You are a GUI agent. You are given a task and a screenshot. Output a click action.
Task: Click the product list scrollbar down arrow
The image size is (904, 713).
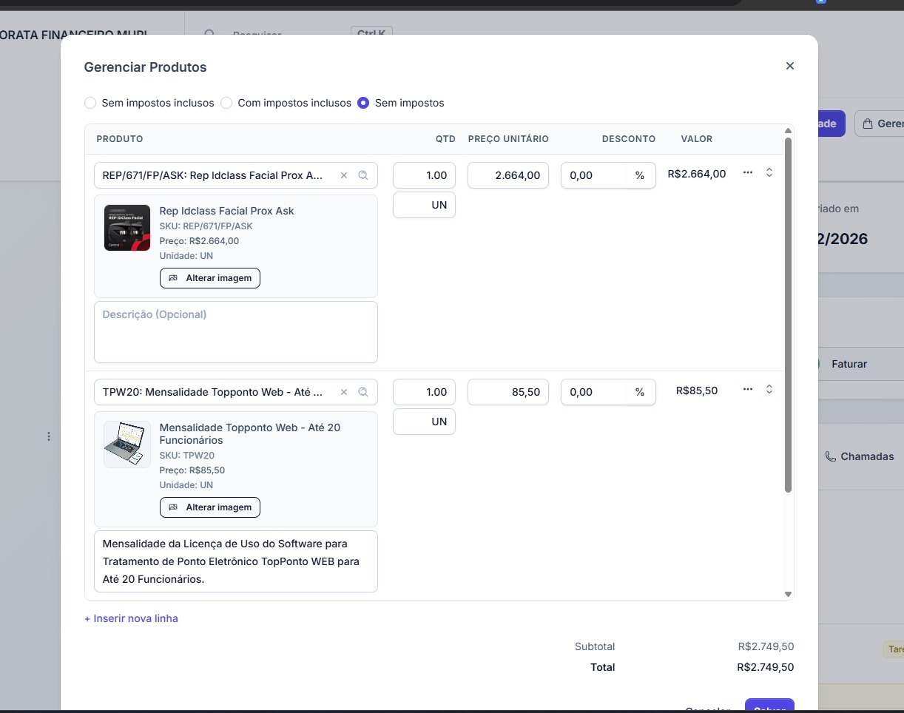(788, 594)
